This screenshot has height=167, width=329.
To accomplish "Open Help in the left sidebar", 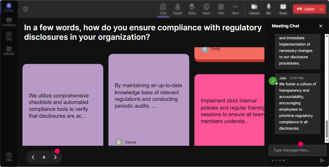I will click(x=9, y=157).
